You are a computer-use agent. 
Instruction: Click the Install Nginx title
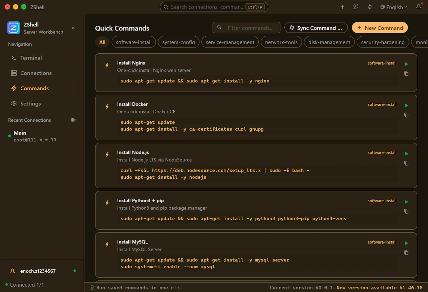pyautogui.click(x=131, y=63)
